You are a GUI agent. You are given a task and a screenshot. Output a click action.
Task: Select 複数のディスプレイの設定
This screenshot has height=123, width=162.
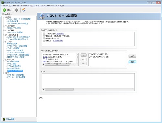(16, 57)
